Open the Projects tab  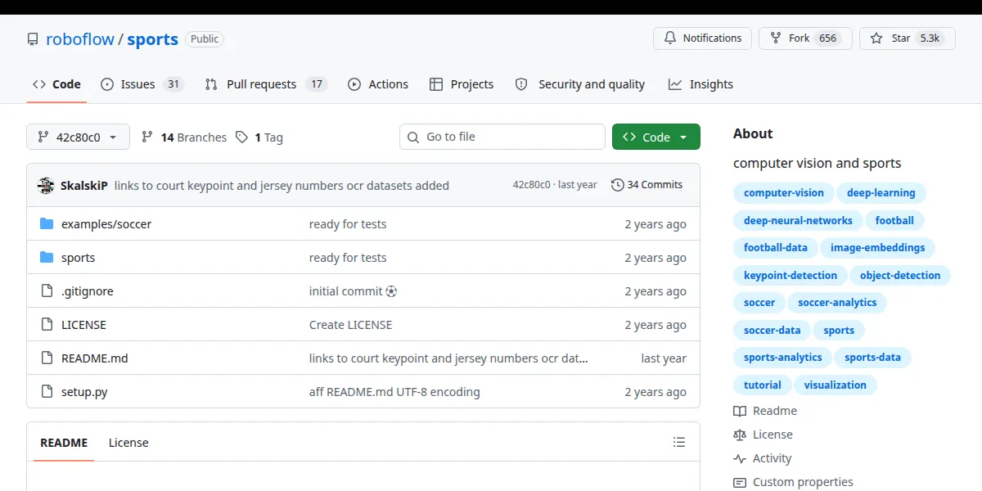[462, 84]
